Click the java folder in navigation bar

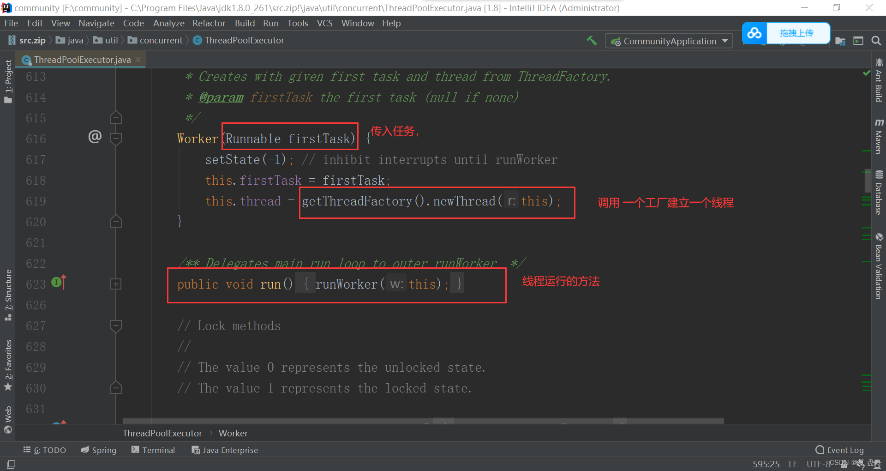70,41
